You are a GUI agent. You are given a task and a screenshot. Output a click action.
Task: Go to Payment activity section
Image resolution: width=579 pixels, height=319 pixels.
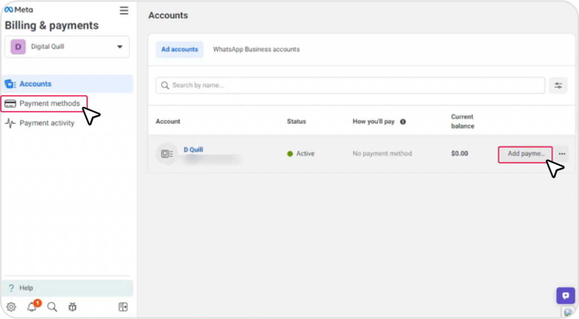(x=46, y=123)
